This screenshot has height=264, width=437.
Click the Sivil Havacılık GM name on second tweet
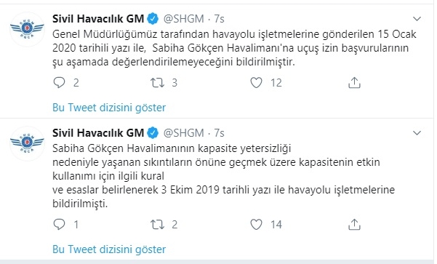(98, 133)
